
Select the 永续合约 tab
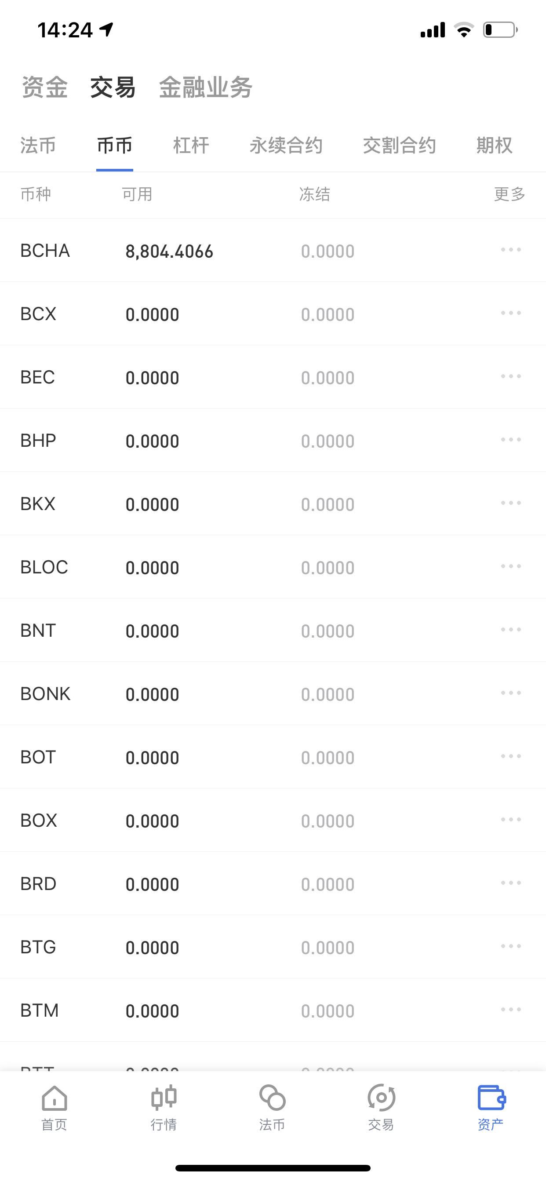pos(286,146)
